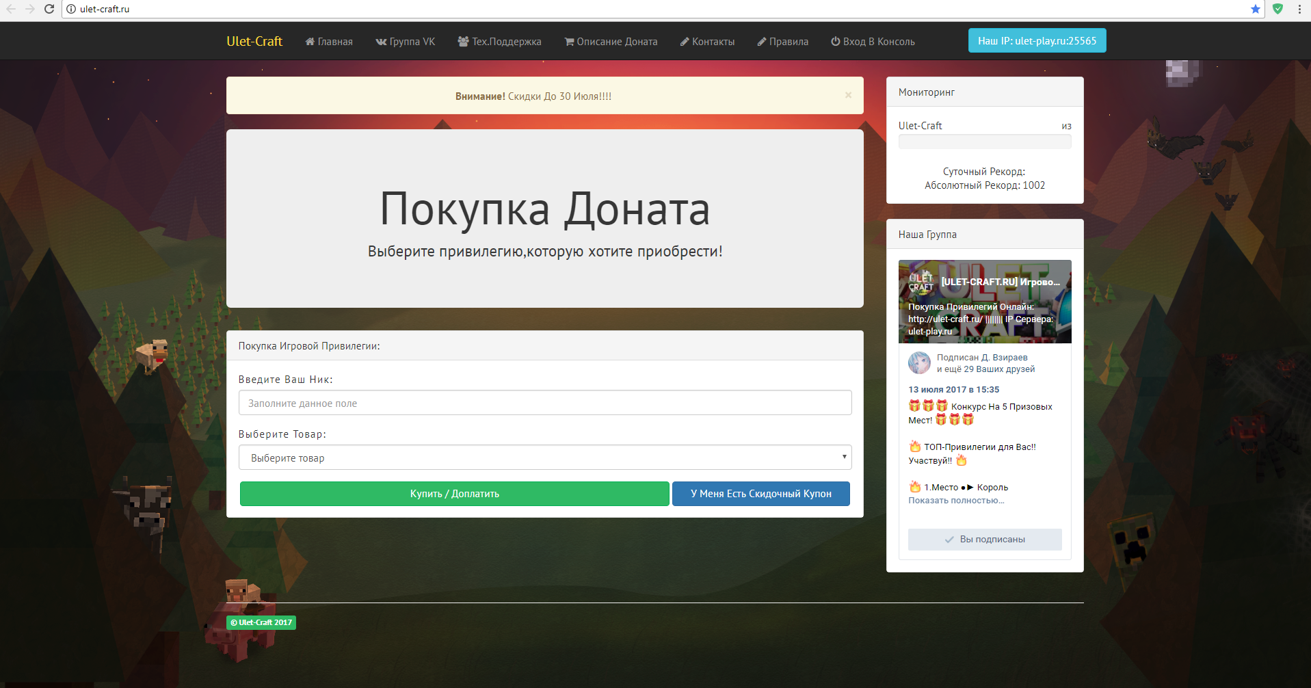This screenshot has height=688, width=1311.
Task: Click the bookmark star icon
Action: (x=1255, y=9)
